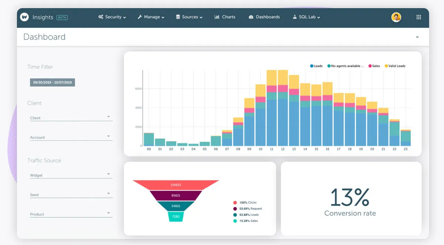Expand the Widget dropdown
This screenshot has width=444, height=245.
point(109,174)
